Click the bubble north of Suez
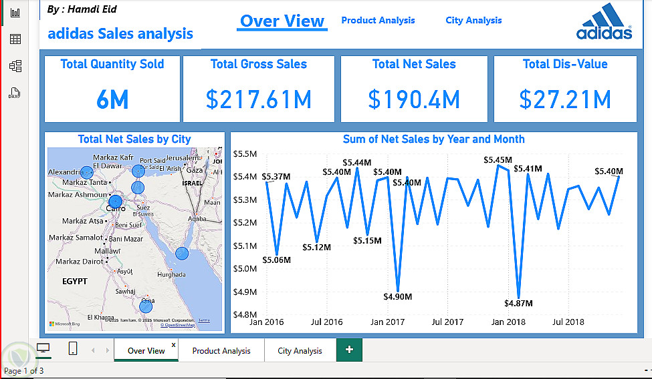This screenshot has height=379, width=652. (138, 187)
